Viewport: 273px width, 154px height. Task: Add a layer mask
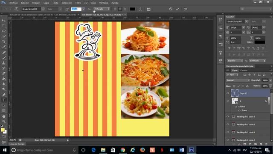coord(245,144)
